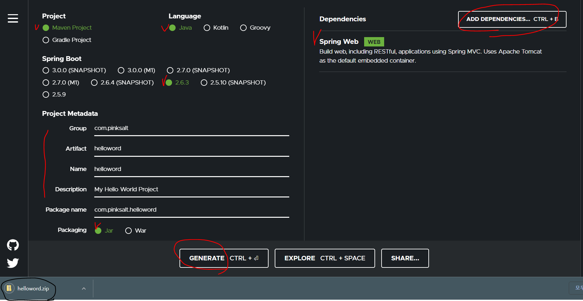Edit the Name input field
The image size is (583, 301).
pos(192,169)
